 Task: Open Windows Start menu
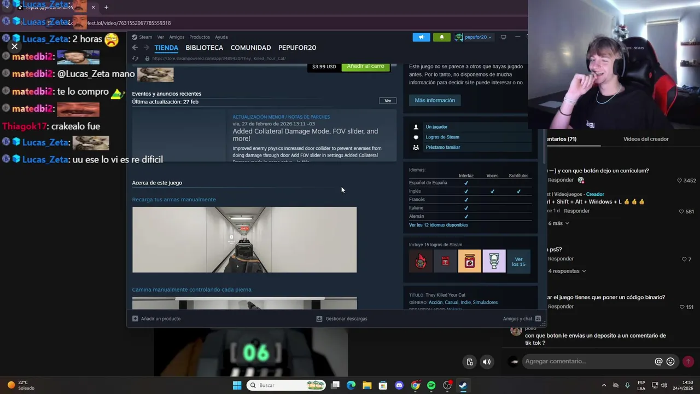237,385
